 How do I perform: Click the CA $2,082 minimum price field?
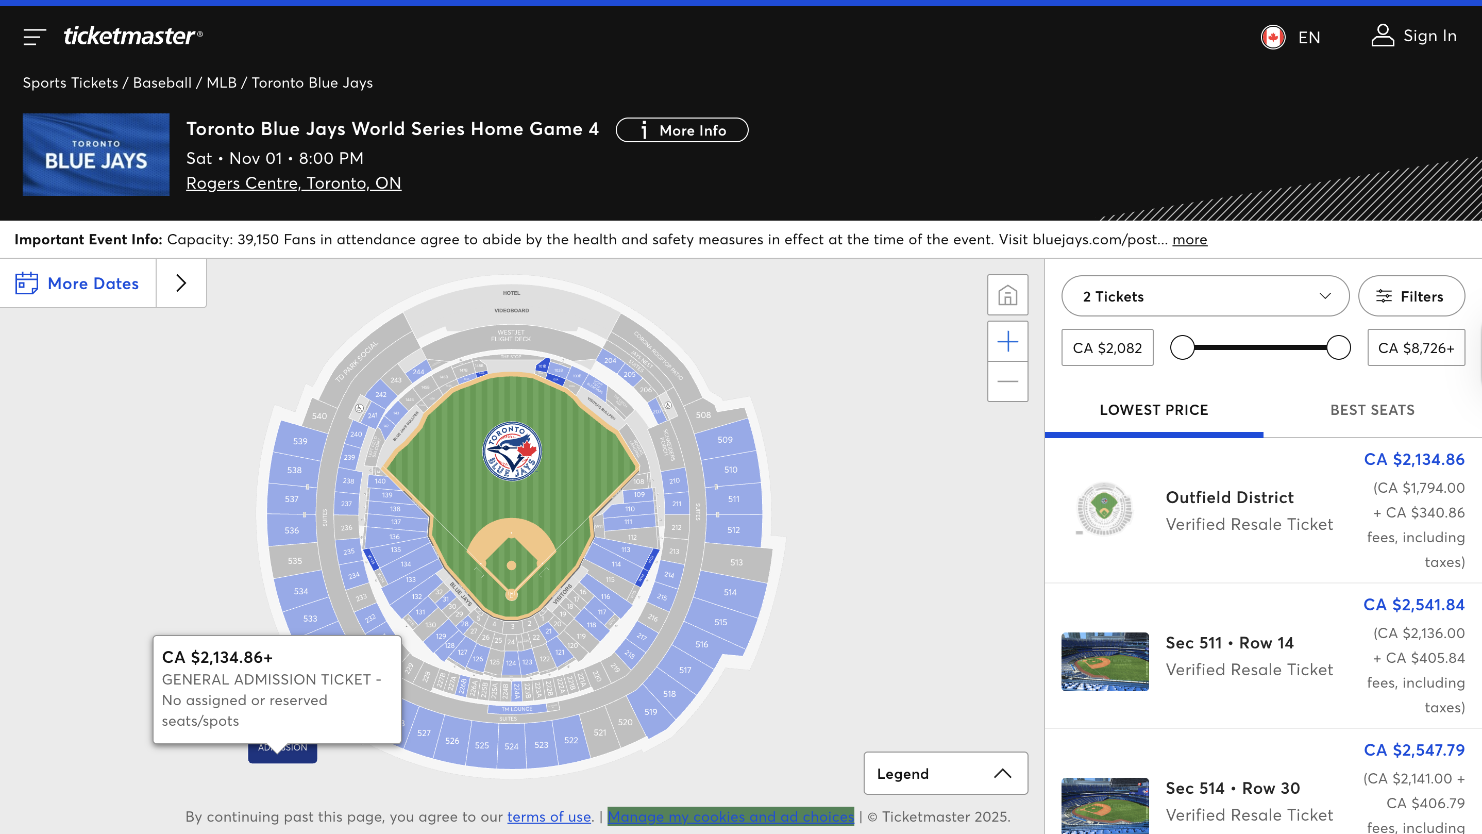[1107, 347]
